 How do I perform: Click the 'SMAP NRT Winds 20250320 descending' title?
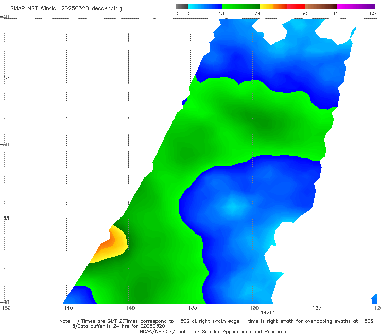point(66,8)
